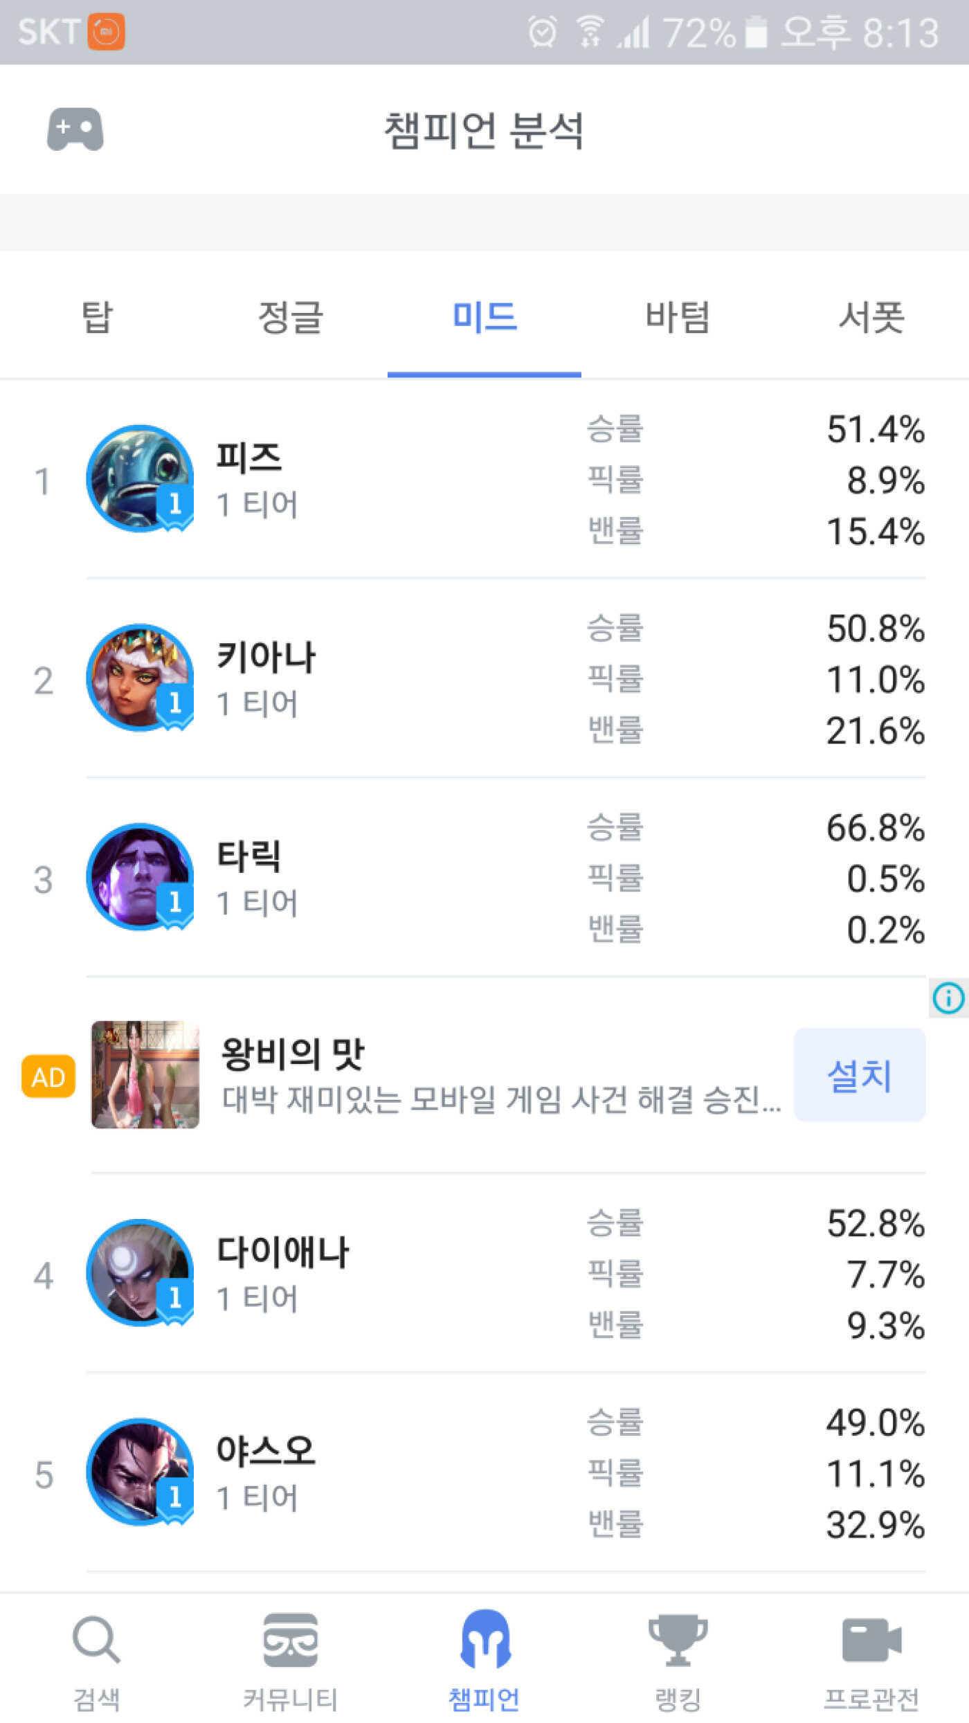Tap the orange AD badge
The height and width of the screenshot is (1723, 969).
pos(48,1076)
